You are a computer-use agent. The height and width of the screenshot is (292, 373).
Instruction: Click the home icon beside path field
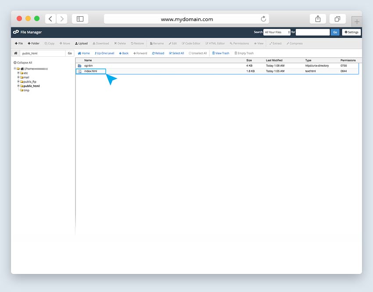pos(16,53)
